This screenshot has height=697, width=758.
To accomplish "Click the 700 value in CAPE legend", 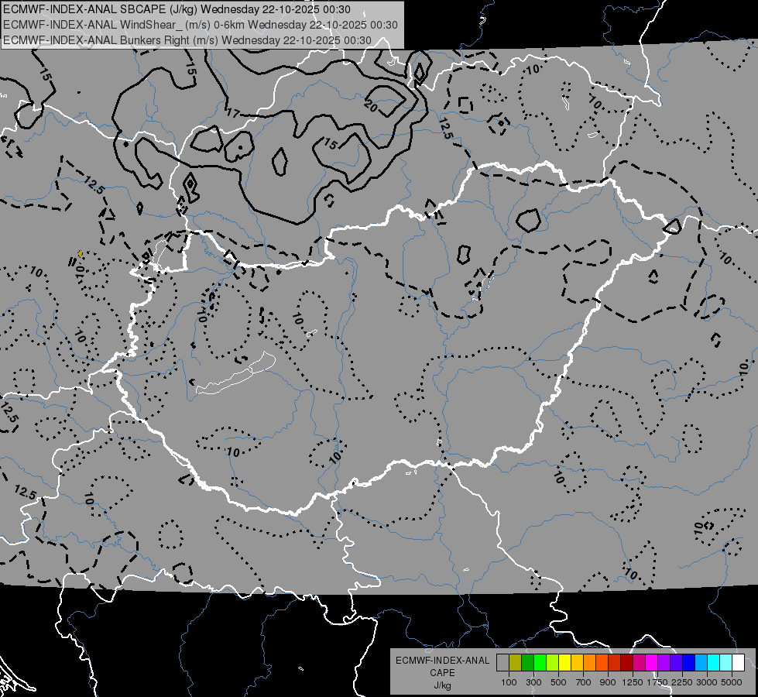I will coord(584,682).
